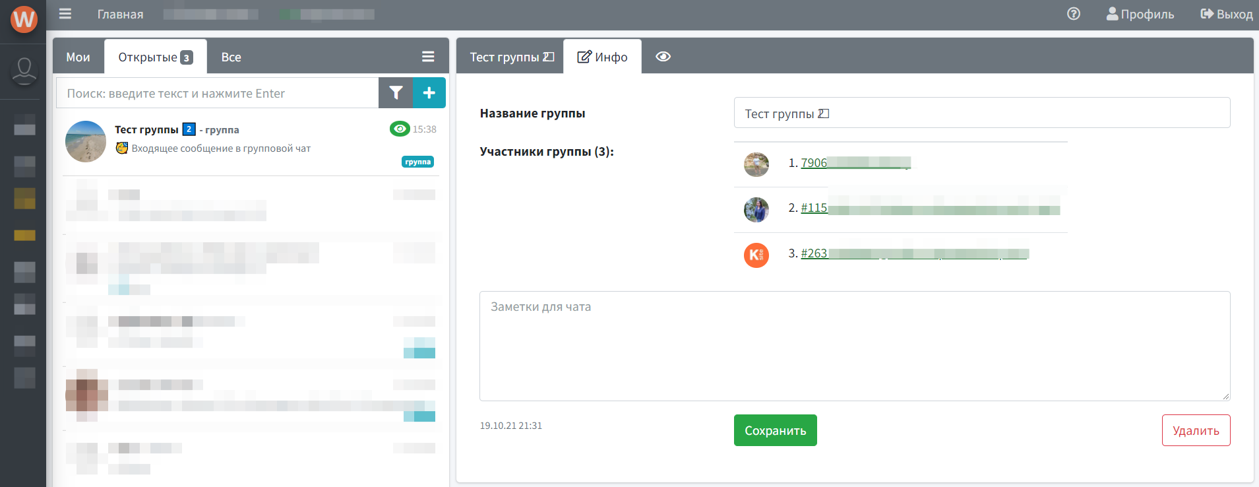
Task: Open participant link starting with #115
Action: [x=814, y=208]
